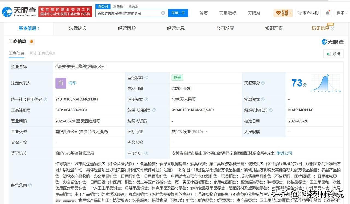Open 天眼数据 in top navigation
This screenshot has height=204, width=350.
point(227,13)
